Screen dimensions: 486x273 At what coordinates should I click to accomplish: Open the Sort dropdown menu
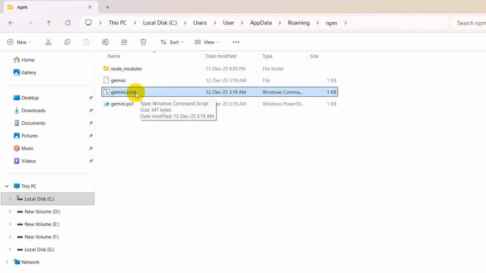pyautogui.click(x=172, y=42)
